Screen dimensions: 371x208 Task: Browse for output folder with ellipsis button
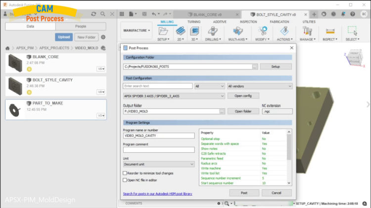point(222,111)
